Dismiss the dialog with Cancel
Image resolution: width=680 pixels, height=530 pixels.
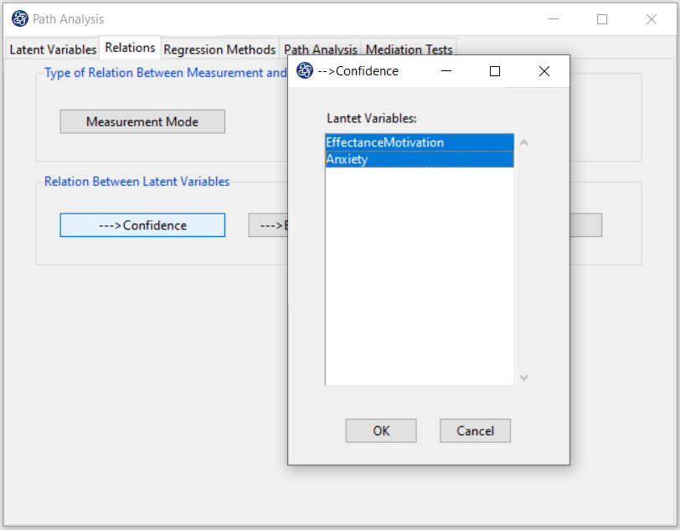click(x=475, y=431)
